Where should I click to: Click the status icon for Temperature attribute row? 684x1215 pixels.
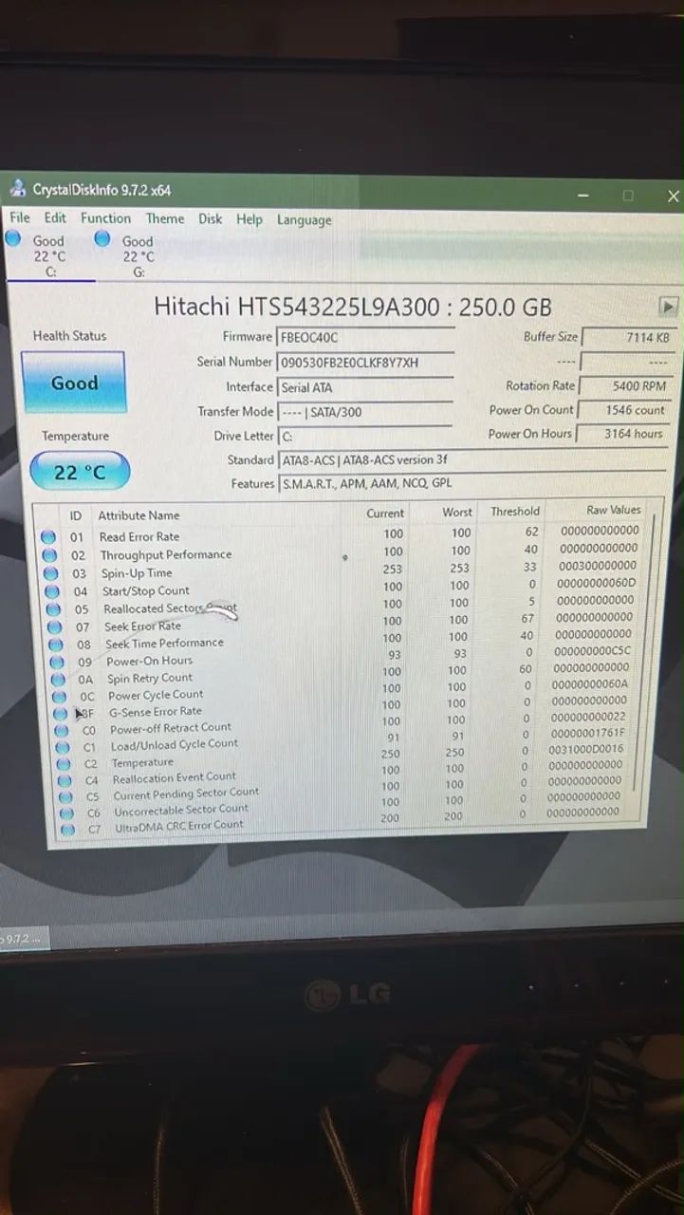(64, 765)
